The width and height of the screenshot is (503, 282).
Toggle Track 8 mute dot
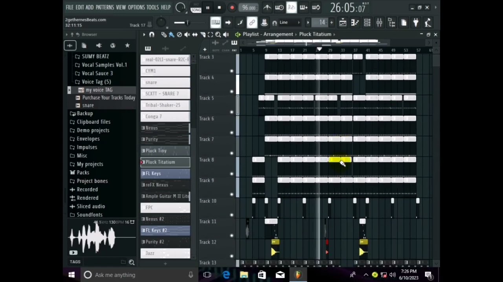tap(231, 174)
